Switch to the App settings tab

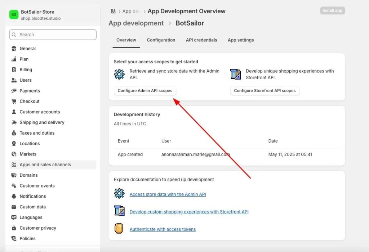coord(241,40)
